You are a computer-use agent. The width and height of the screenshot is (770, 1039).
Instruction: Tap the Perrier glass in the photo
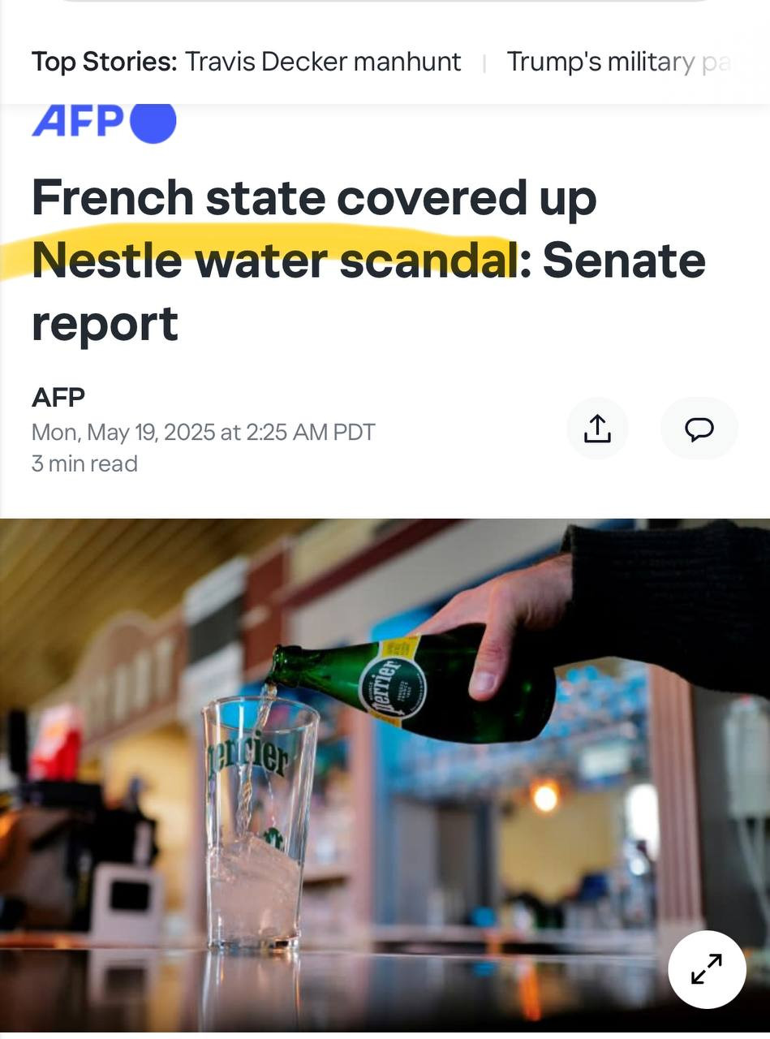260,820
